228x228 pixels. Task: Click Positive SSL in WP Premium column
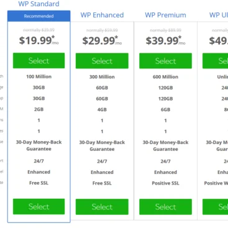click(165, 183)
